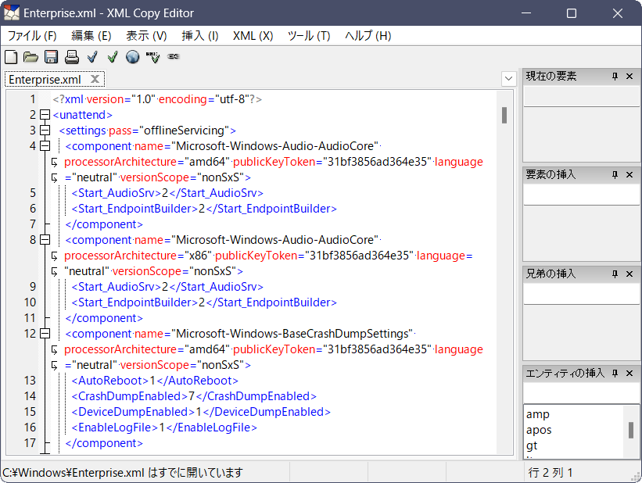Click the xml declaration on line 1
Image resolution: width=642 pixels, height=483 pixels.
point(157,99)
